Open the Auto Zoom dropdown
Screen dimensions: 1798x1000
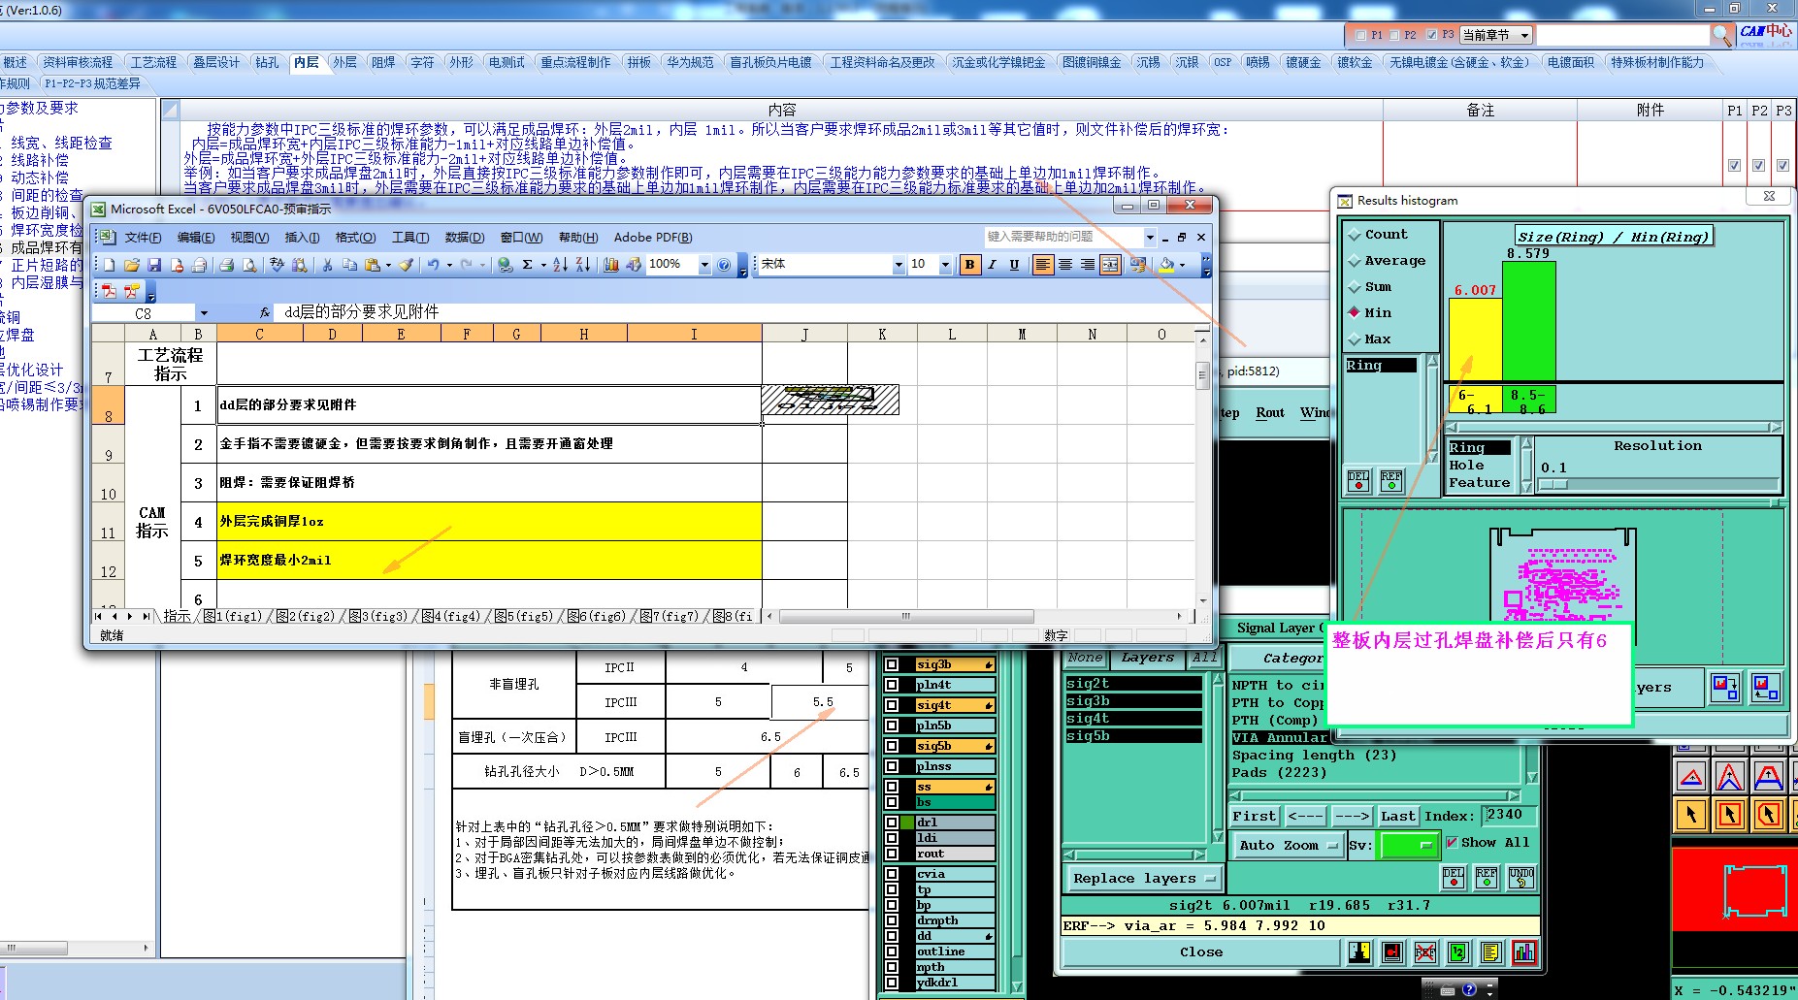click(1291, 845)
